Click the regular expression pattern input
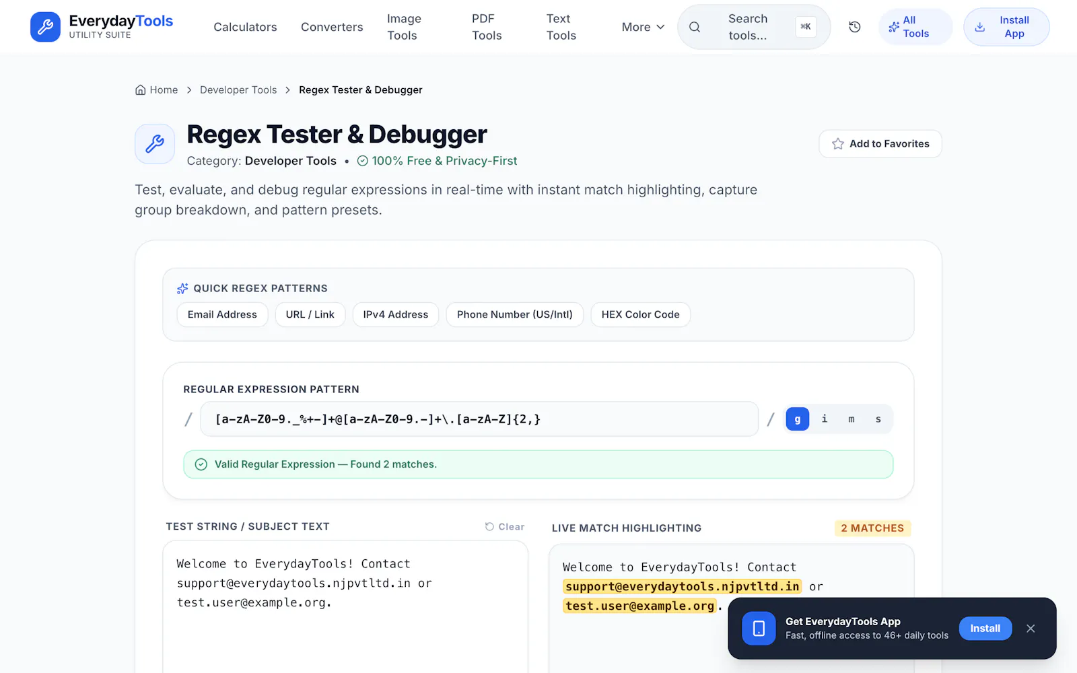 tap(479, 419)
